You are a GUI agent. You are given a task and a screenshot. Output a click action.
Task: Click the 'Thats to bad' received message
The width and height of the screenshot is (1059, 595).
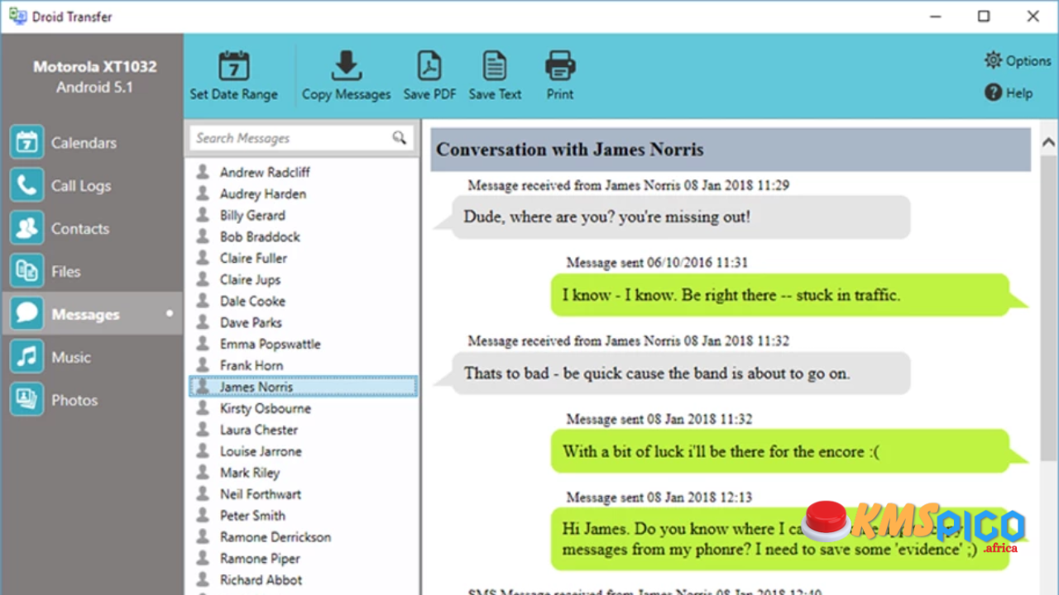click(x=680, y=374)
